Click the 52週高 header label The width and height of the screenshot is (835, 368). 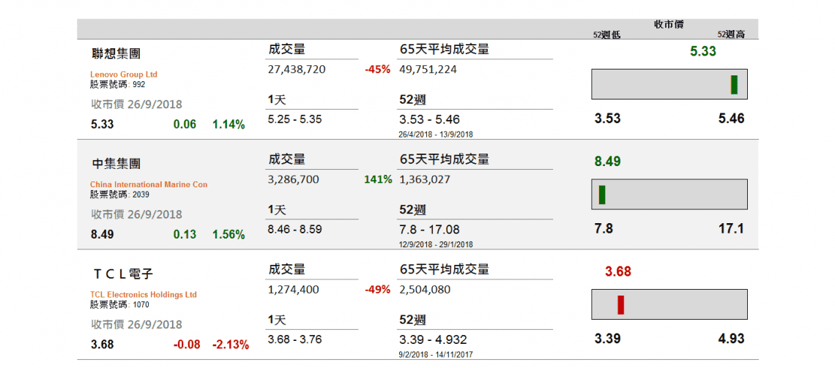point(731,34)
